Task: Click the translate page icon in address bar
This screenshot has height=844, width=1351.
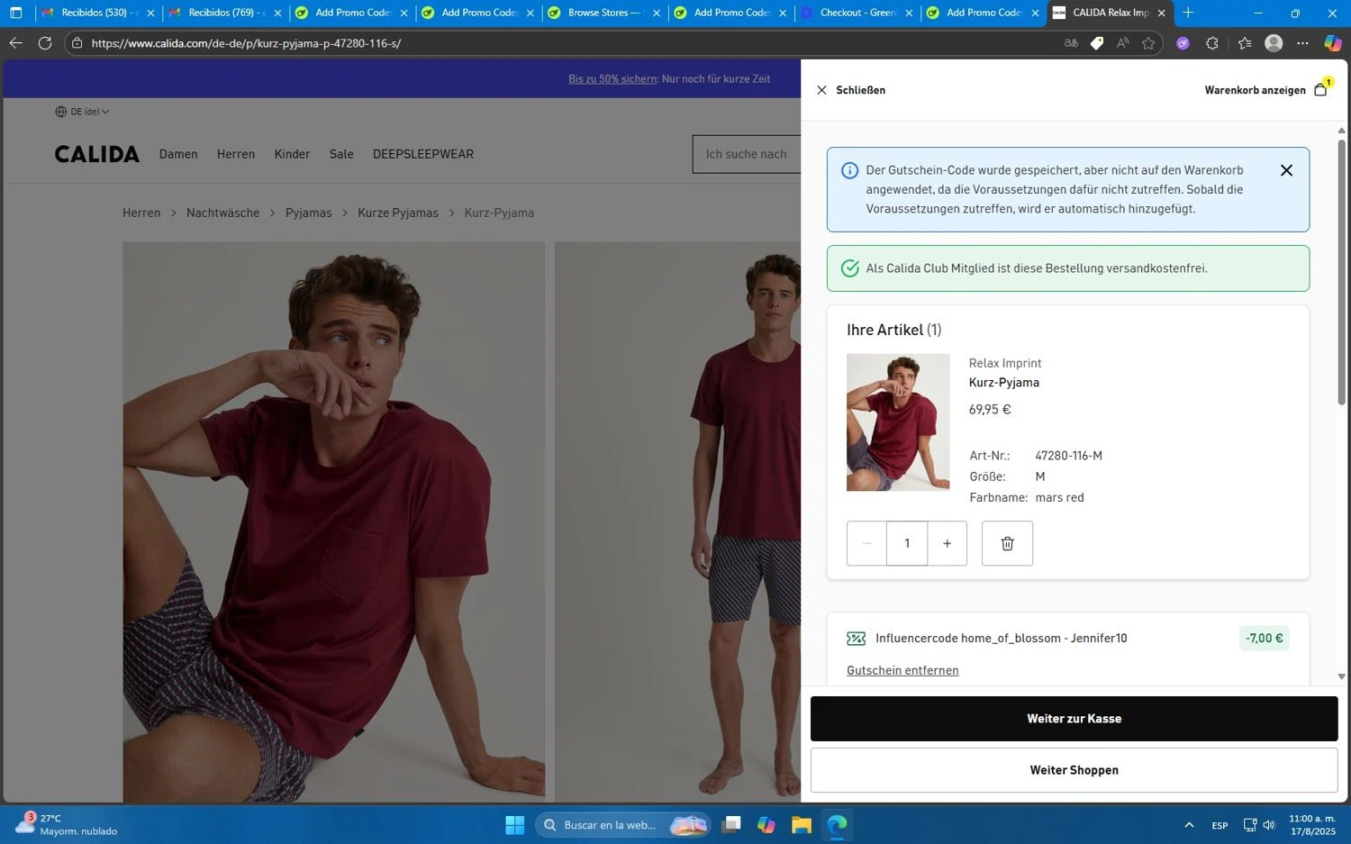Action: [x=1071, y=42]
